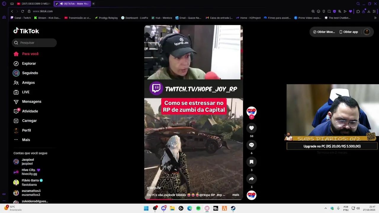Image resolution: width=379 pixels, height=213 pixels.
Task: Open the taskbar volume control
Action: (x=358, y=208)
